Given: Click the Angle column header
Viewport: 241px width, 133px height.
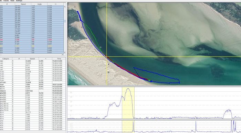Looking at the screenshot, I should pos(39,4).
